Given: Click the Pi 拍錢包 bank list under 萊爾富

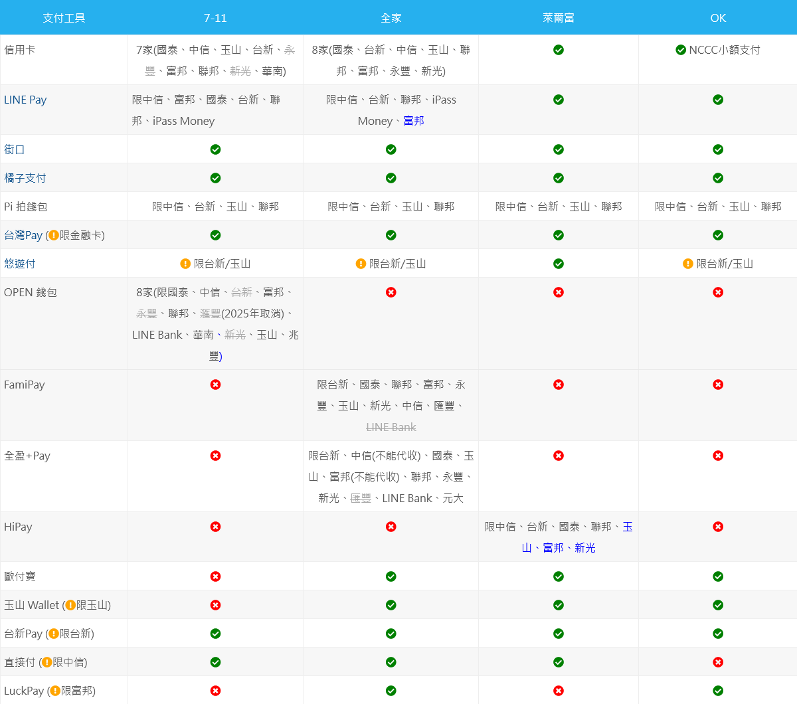Looking at the screenshot, I should tap(559, 207).
